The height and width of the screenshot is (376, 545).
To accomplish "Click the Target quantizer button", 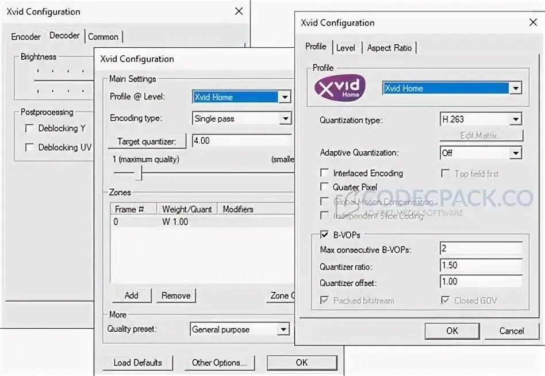I will [x=147, y=141].
